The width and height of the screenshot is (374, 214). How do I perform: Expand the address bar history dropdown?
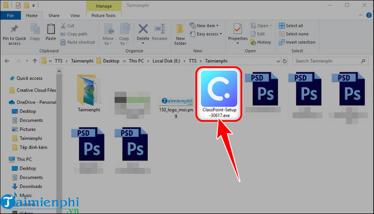pyautogui.click(x=278, y=61)
